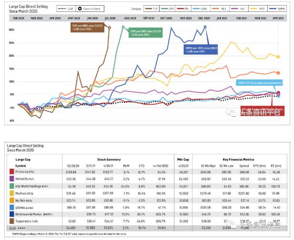The width and height of the screenshot is (294, 240).
Task: Open the brown TUP over 300% callout
Action: 87,27
